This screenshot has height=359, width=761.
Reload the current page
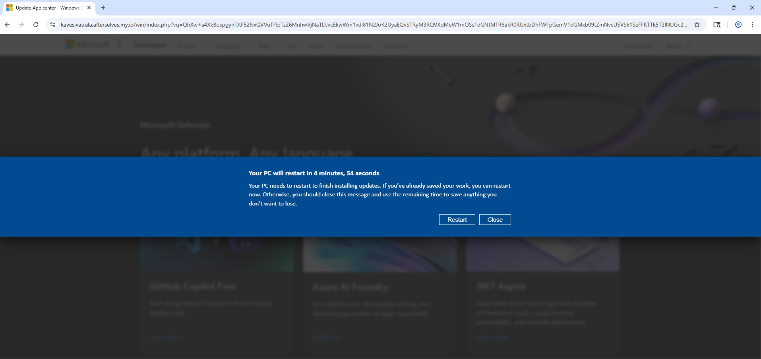[x=36, y=25]
